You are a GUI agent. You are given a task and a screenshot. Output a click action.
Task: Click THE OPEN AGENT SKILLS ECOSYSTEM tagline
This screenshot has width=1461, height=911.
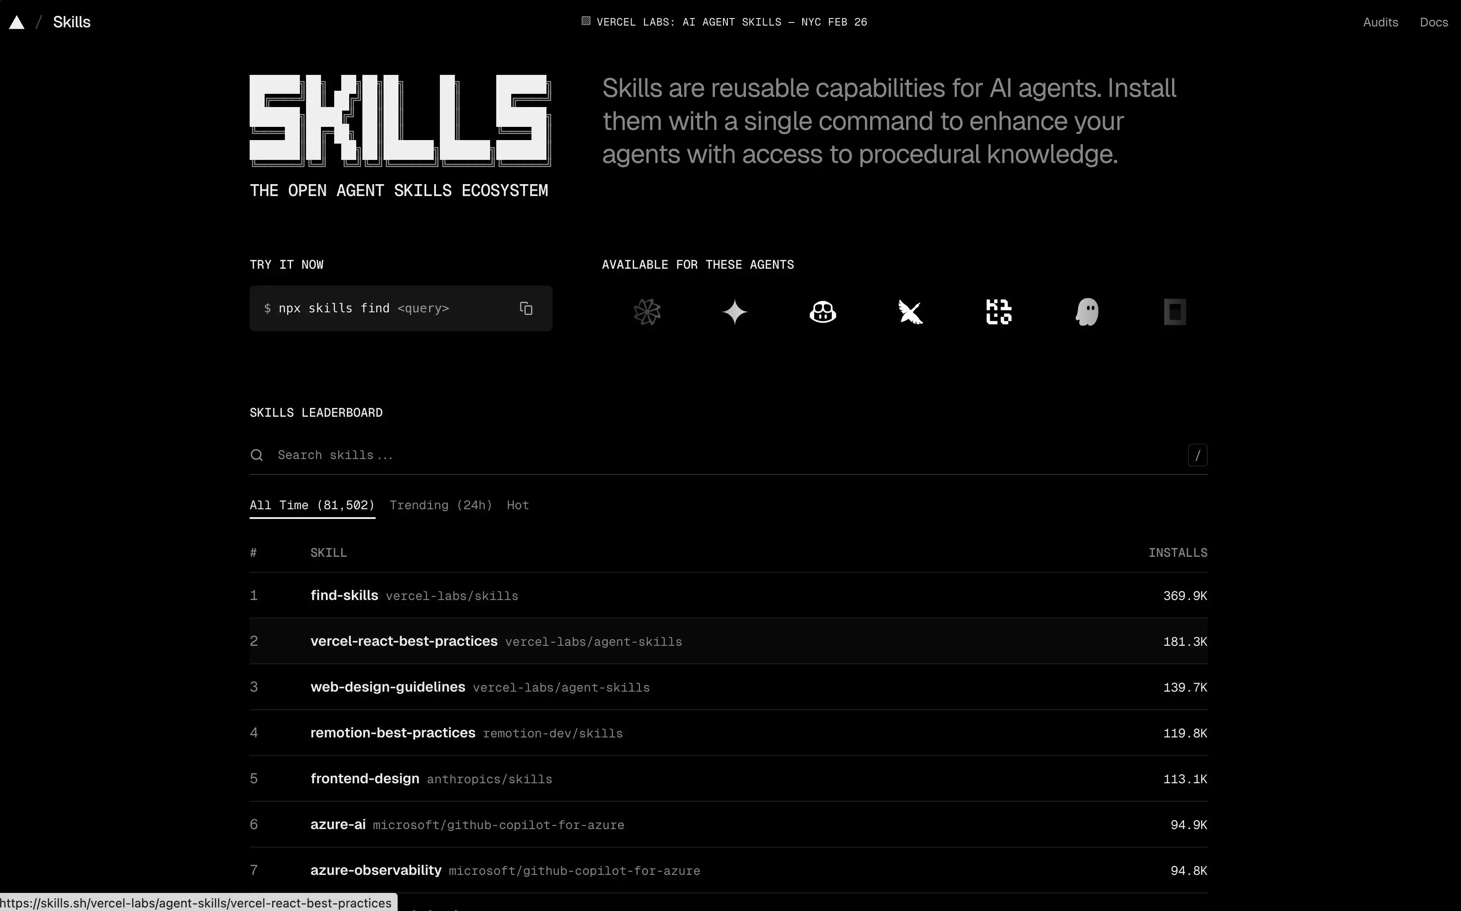point(398,190)
